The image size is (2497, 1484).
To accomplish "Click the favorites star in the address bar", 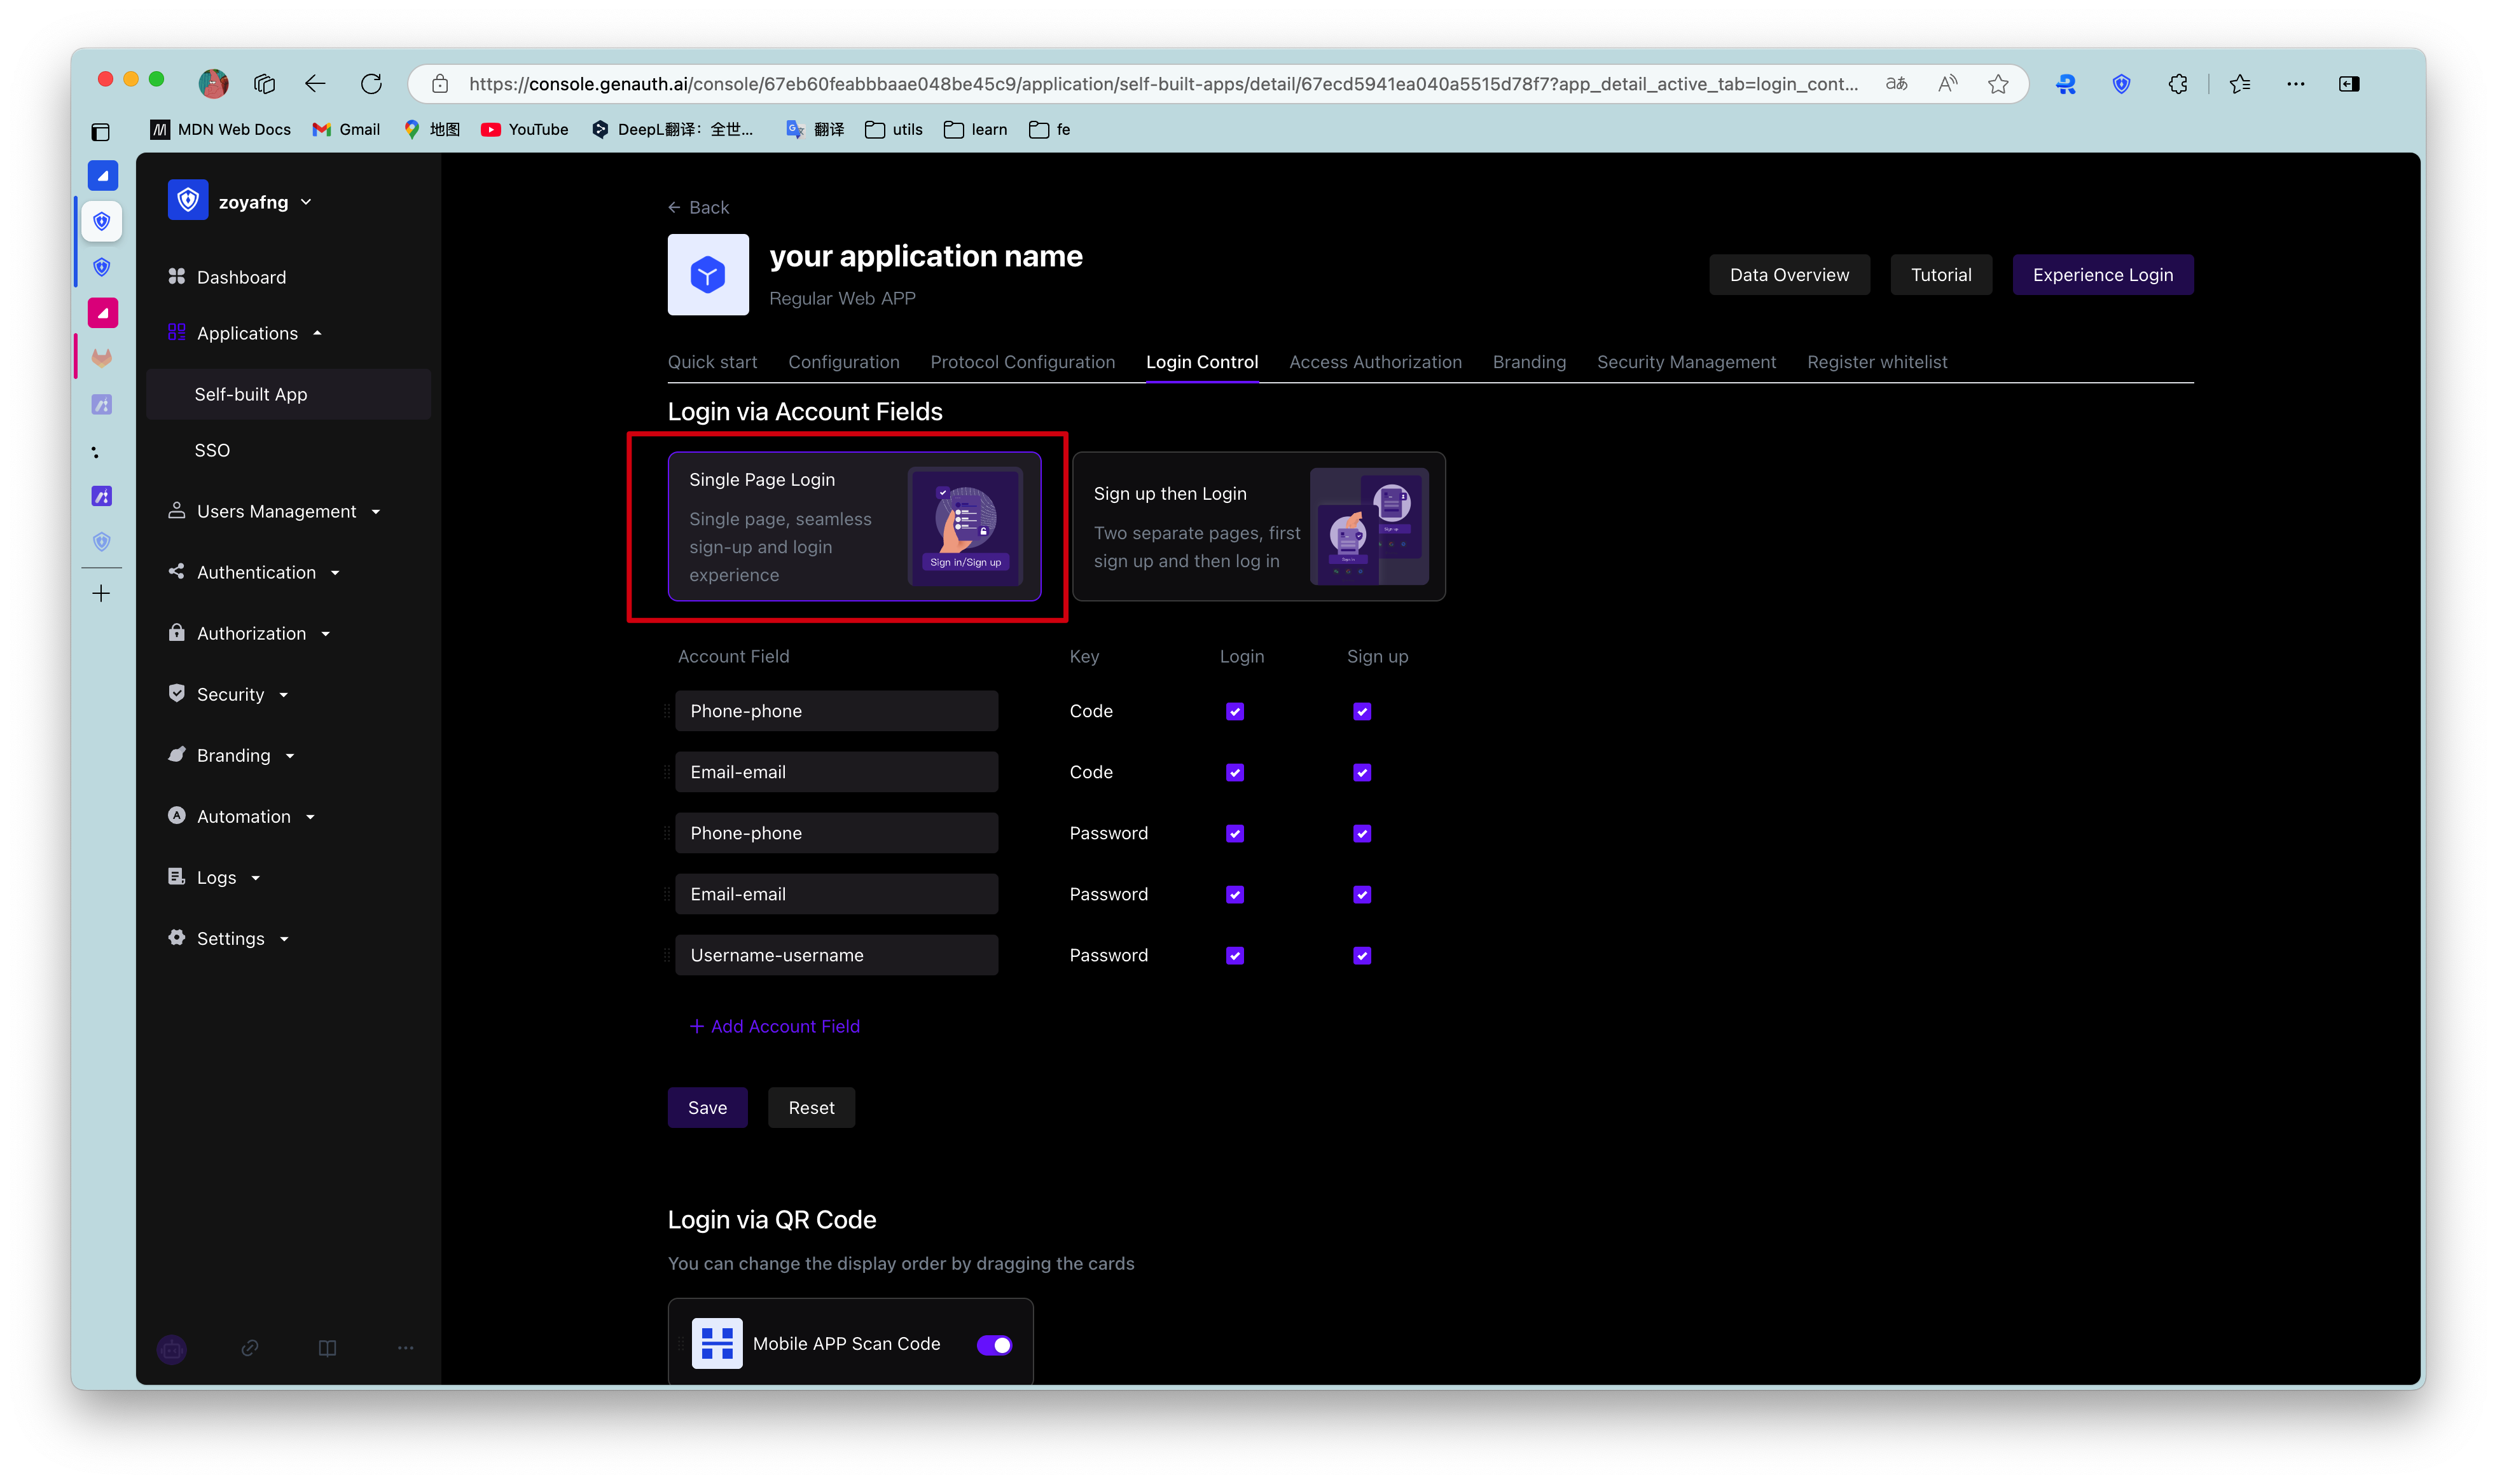I will [1998, 84].
